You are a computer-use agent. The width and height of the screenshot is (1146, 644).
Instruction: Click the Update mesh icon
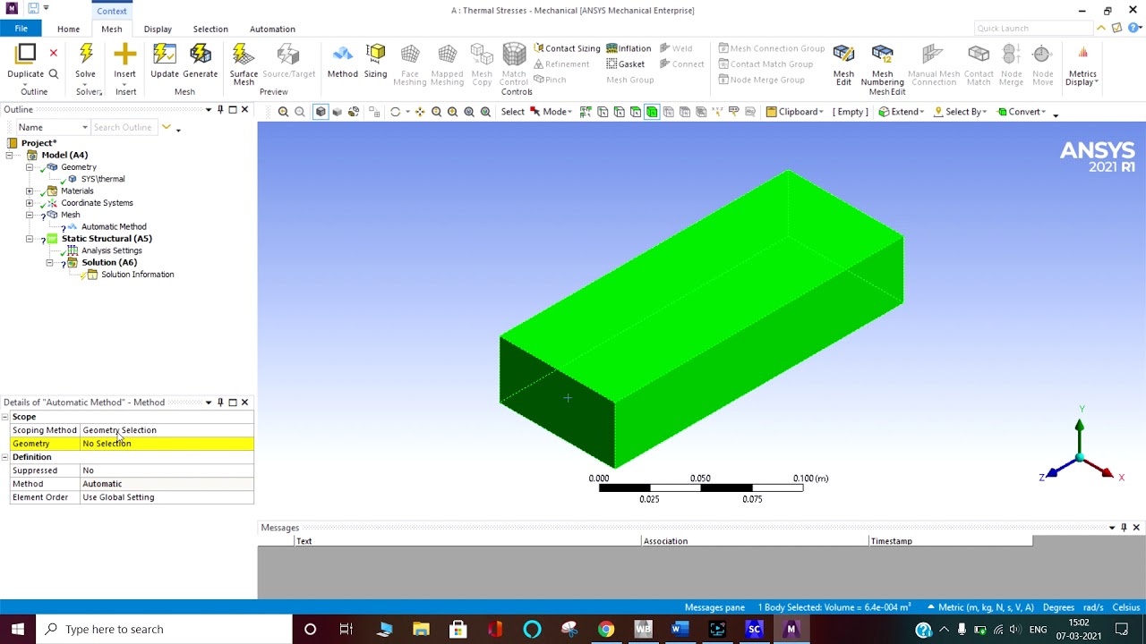(x=164, y=54)
